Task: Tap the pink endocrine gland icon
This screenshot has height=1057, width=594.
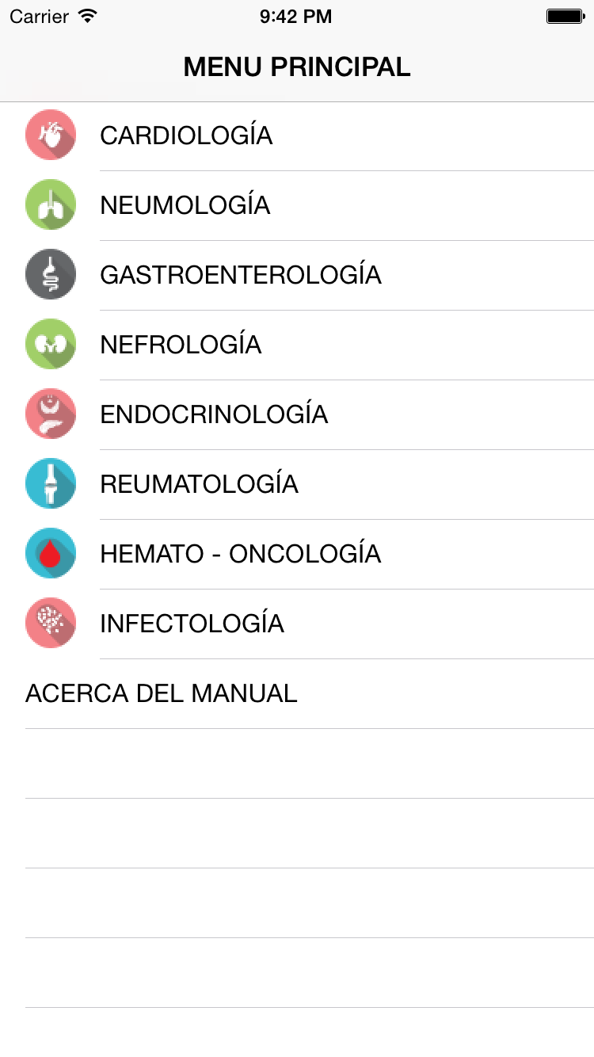Action: (x=51, y=414)
